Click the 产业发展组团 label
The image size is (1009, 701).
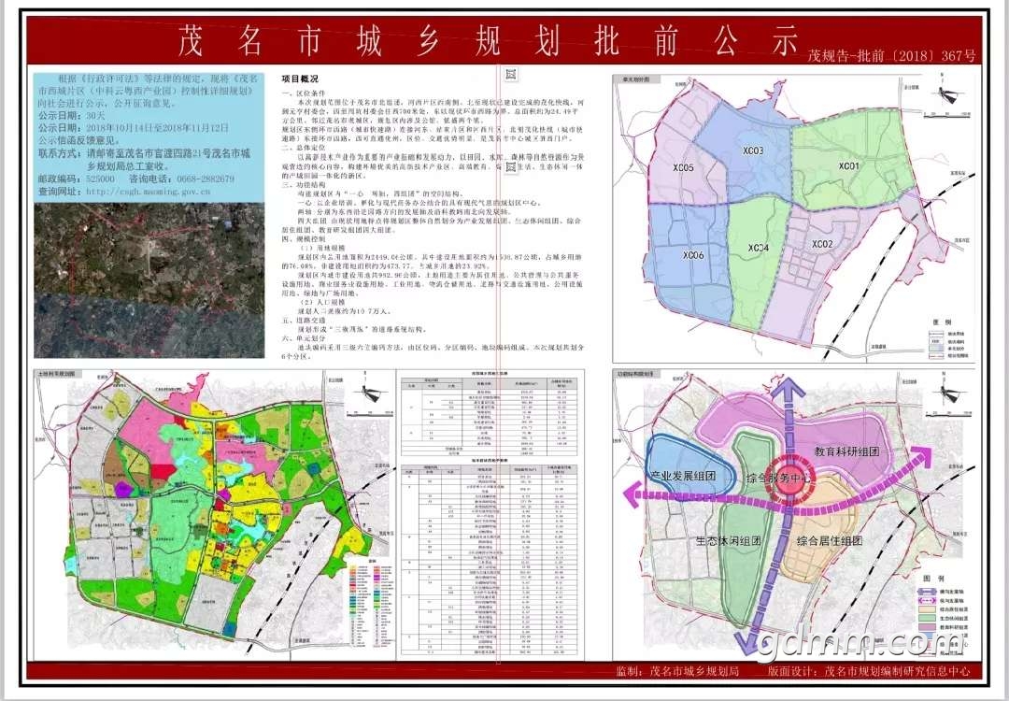(x=683, y=476)
